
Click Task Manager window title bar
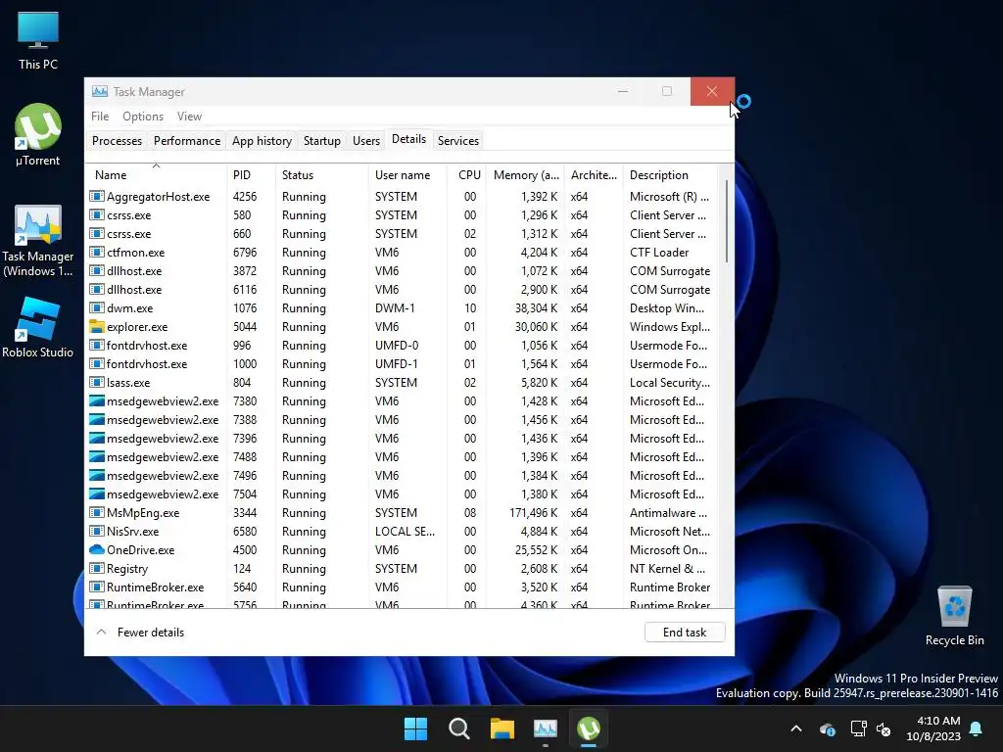346,91
